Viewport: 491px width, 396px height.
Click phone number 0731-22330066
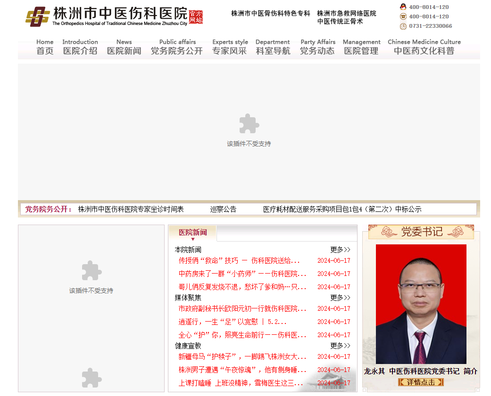click(x=431, y=26)
